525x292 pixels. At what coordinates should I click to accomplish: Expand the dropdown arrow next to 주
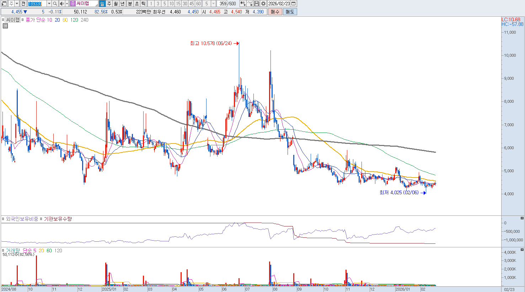click(16, 4)
